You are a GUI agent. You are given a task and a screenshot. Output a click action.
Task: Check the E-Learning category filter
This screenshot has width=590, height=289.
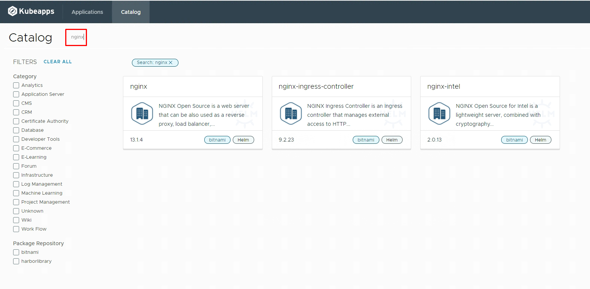[x=16, y=157]
